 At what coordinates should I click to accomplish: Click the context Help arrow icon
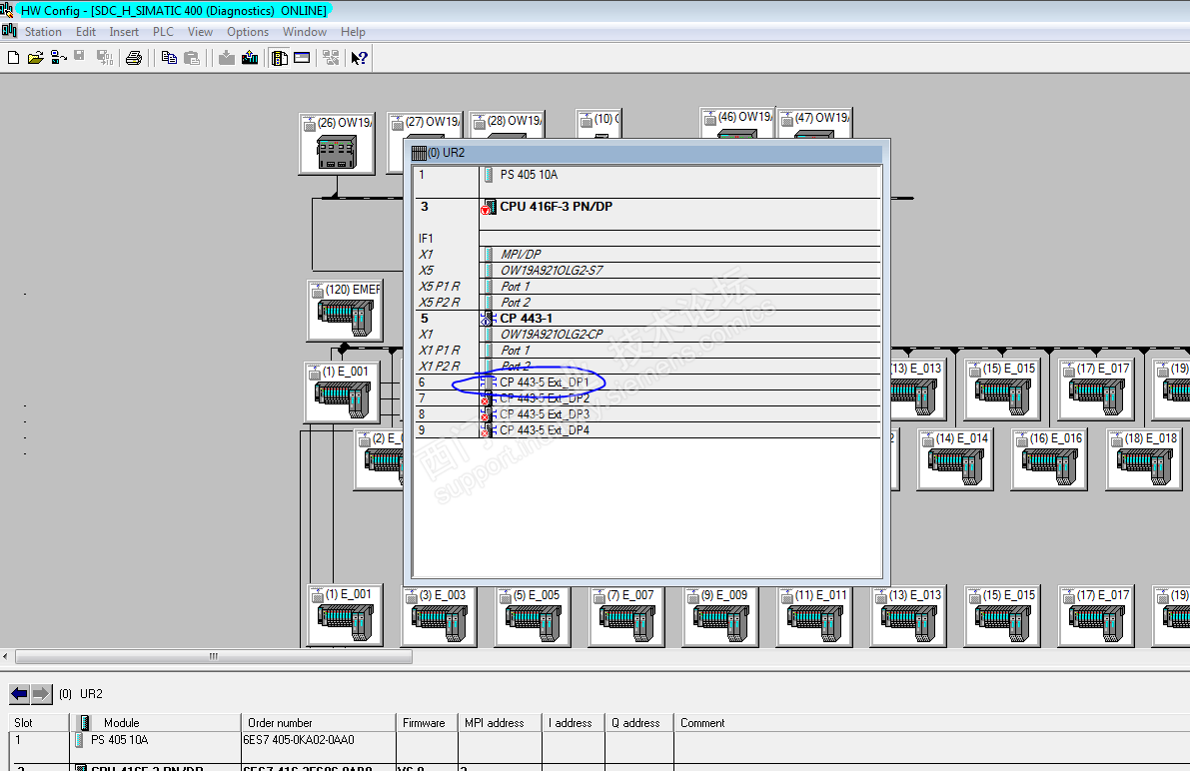click(359, 58)
